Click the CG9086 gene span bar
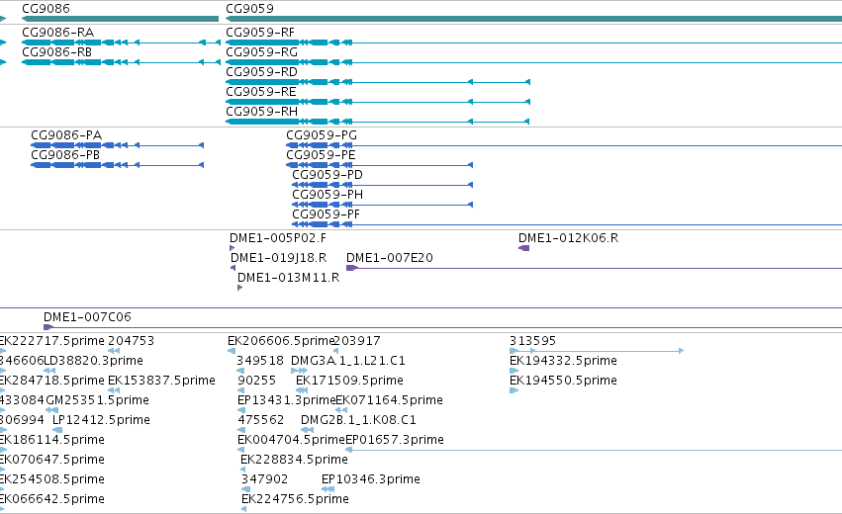This screenshot has height=514, width=842. [121, 20]
